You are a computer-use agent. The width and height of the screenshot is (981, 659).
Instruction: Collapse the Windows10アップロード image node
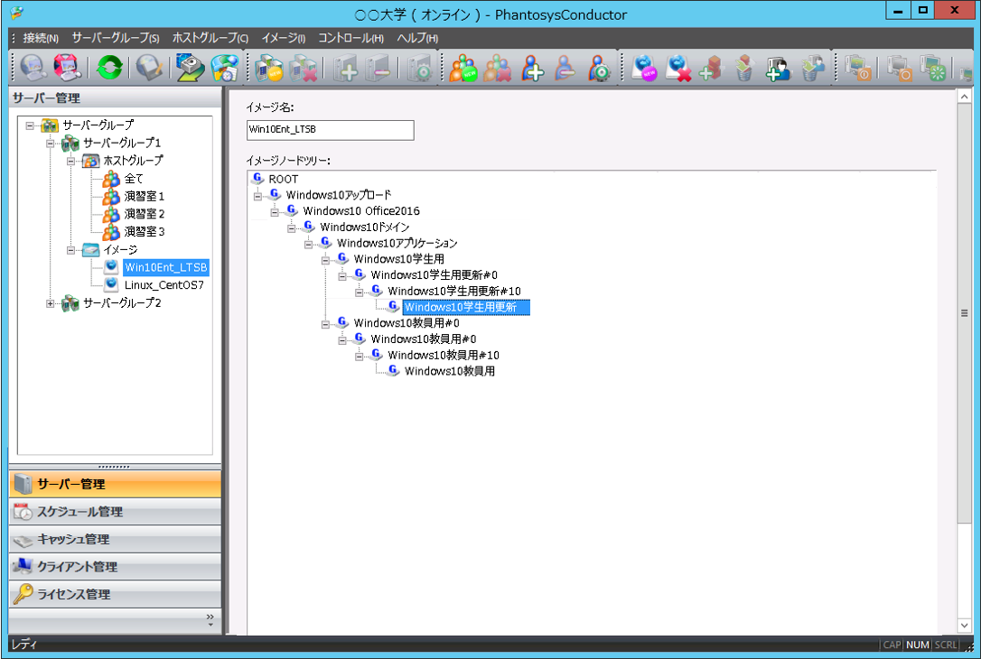tap(257, 196)
